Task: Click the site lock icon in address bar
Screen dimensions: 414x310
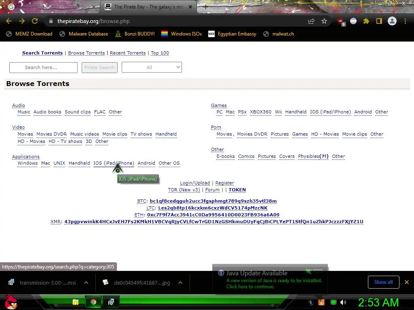Action: click(x=51, y=21)
